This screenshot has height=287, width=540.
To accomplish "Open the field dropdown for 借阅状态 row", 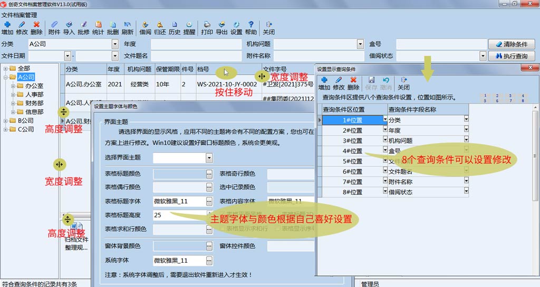I will 466,191.
